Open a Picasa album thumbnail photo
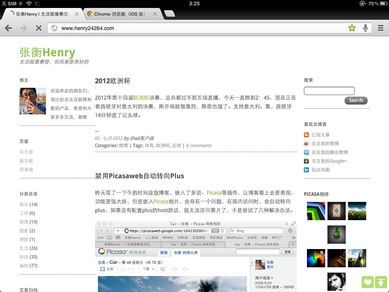The height and width of the screenshot is (292, 389). (316, 211)
